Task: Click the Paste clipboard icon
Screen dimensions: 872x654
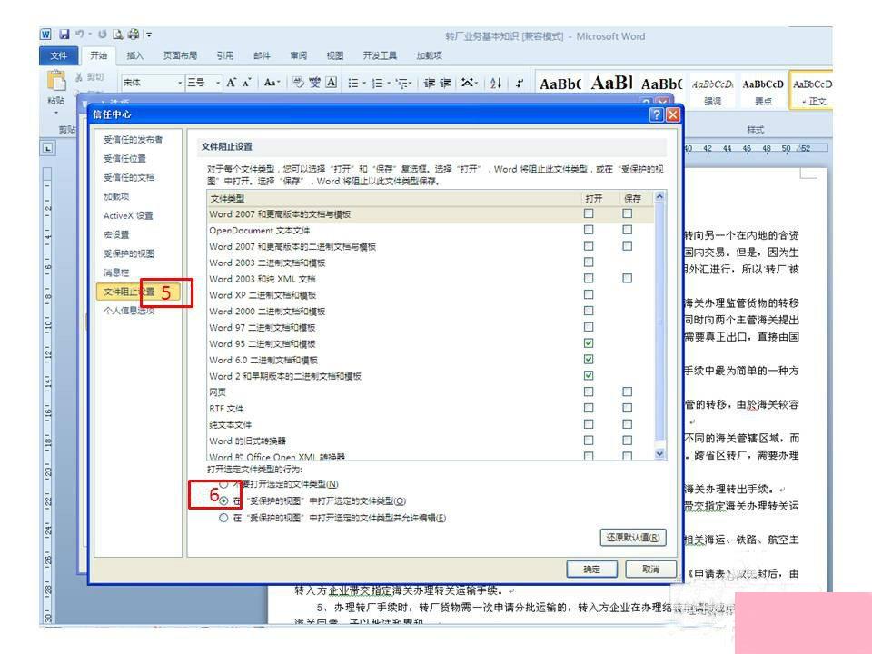Action: (56, 81)
